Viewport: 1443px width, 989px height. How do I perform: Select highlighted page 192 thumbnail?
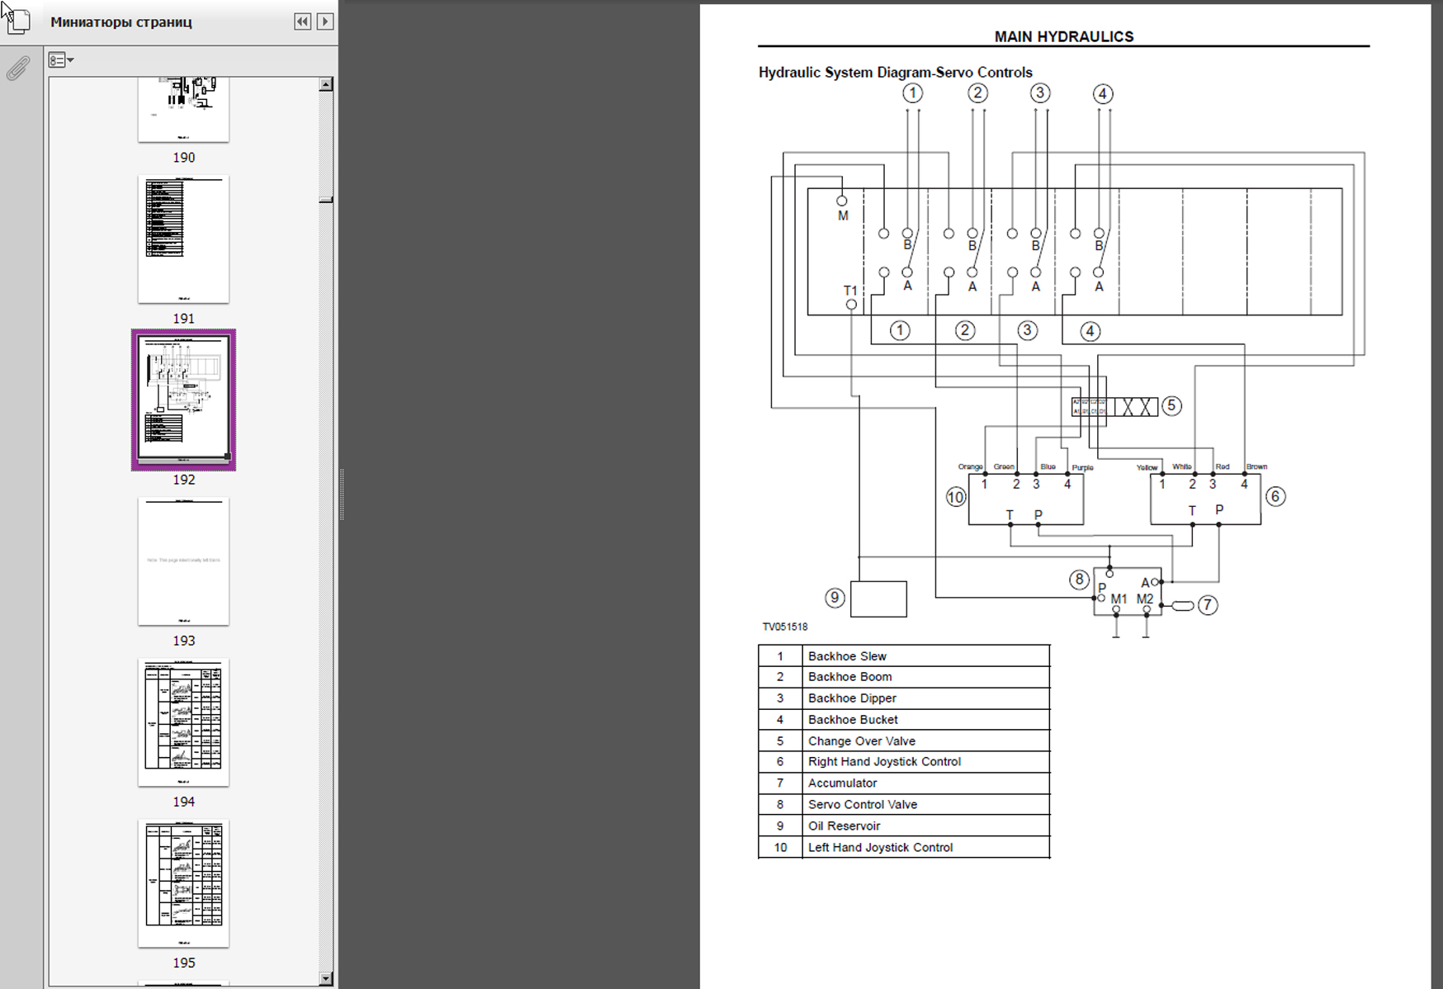tap(183, 400)
